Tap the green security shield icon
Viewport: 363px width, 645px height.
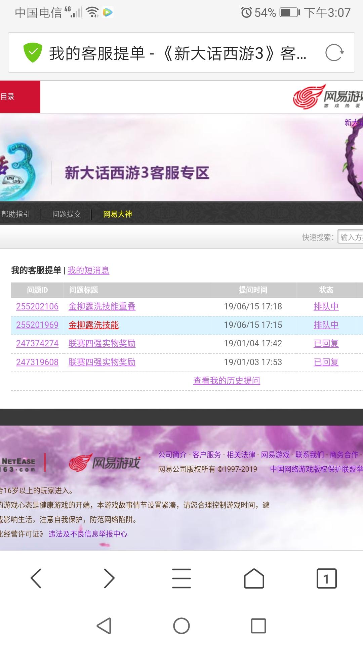33,53
